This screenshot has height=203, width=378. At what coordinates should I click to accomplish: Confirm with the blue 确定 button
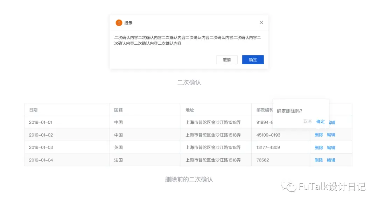(253, 60)
